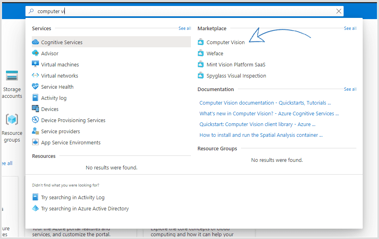Click Try searching in Activity Log
The width and height of the screenshot is (379, 239).
(73, 197)
